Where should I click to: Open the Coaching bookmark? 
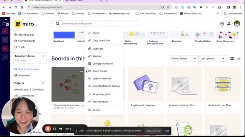click(x=8, y=14)
